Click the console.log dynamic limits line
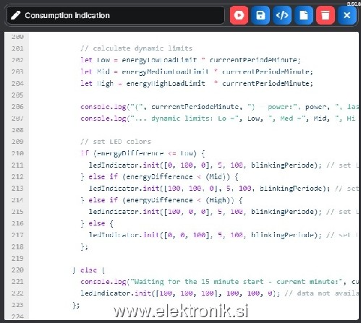Screen dimensions: 361x323 tap(218, 119)
